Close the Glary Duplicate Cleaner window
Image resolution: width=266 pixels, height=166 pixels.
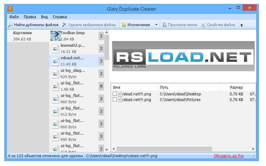[x=250, y=8]
